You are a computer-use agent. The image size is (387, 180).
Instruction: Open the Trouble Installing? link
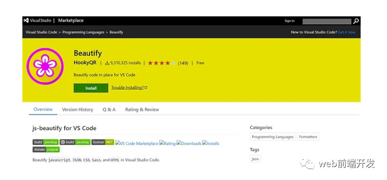click(129, 88)
